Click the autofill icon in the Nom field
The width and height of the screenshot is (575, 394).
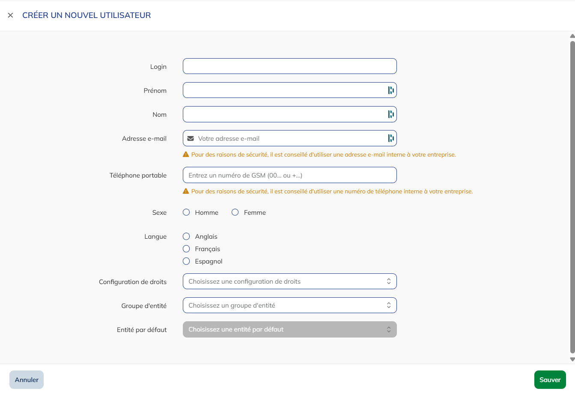pos(390,114)
